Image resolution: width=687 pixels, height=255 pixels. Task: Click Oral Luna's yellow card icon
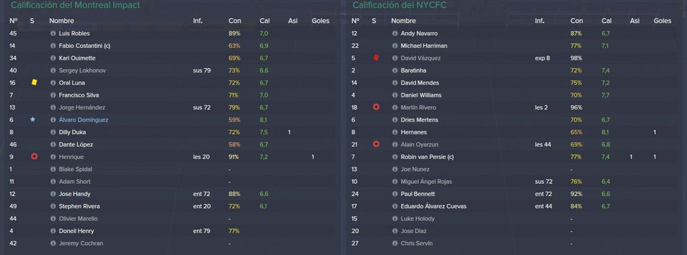pos(34,83)
